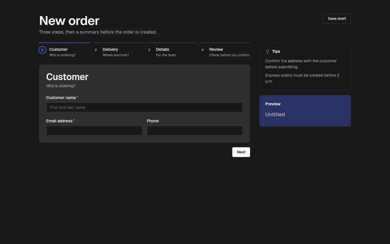Click the 'Preview' card title
Viewport: 390px width, 244px height.
[x=273, y=104]
